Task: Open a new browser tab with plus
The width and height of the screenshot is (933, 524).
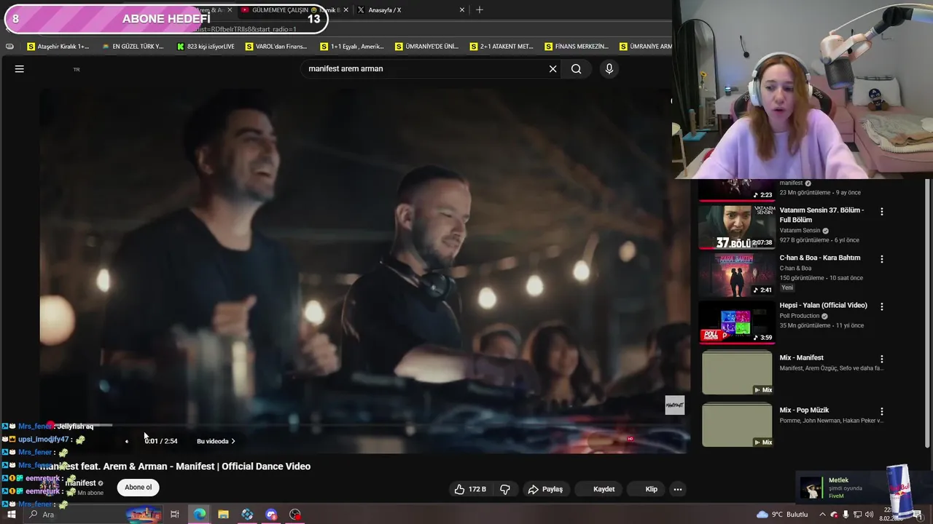Action: pos(479,10)
